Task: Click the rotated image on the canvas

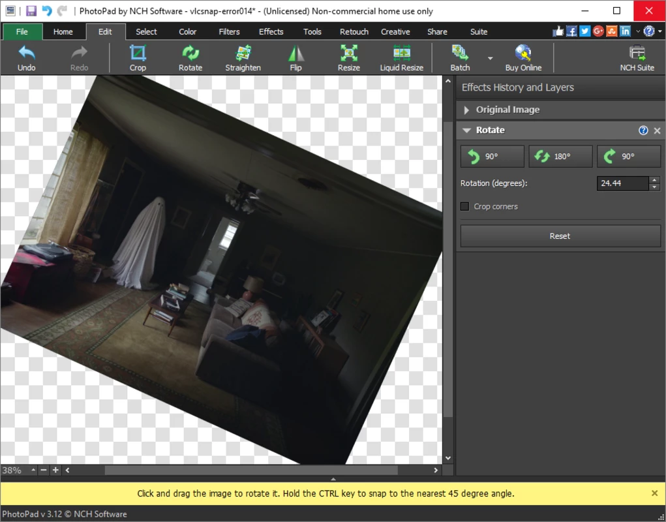Action: [221, 270]
